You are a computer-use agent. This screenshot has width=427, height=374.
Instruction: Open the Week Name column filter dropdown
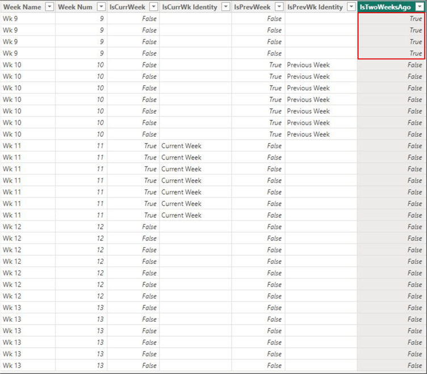(49, 7)
